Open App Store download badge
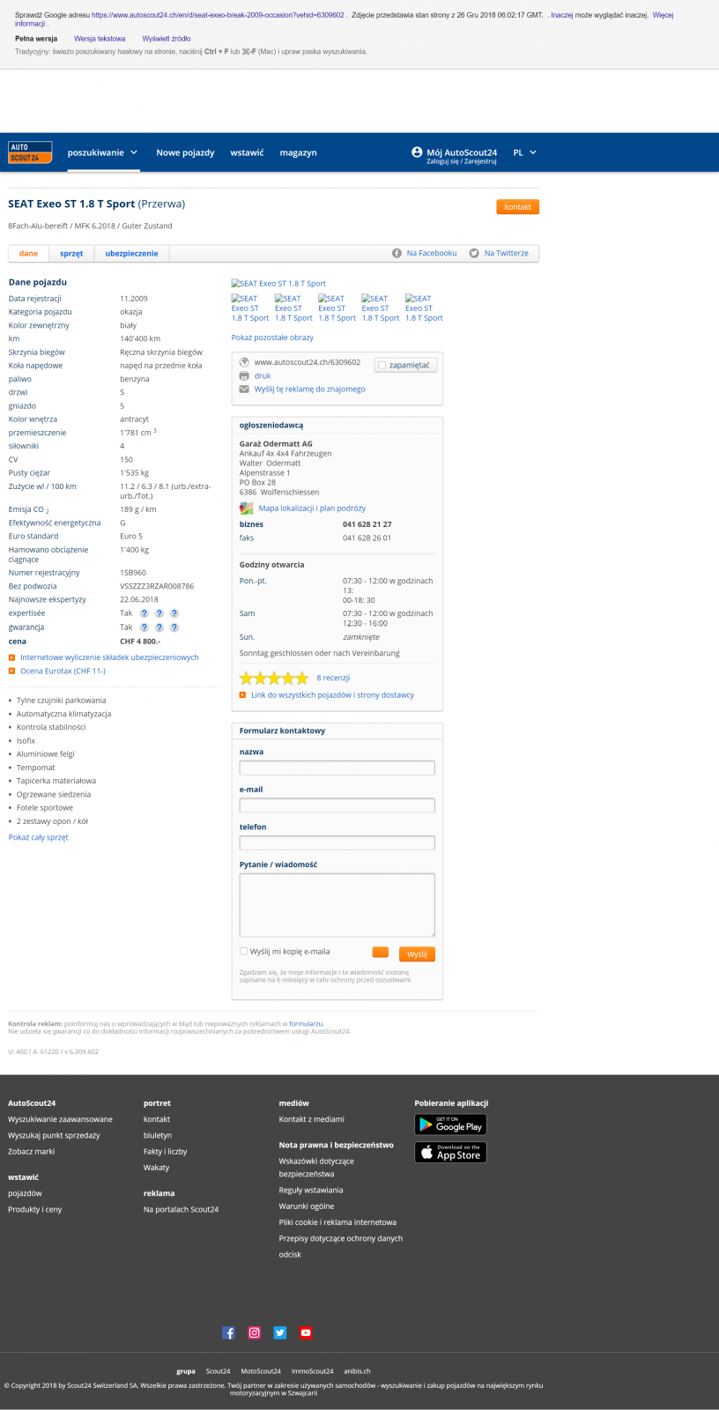 tap(450, 1153)
